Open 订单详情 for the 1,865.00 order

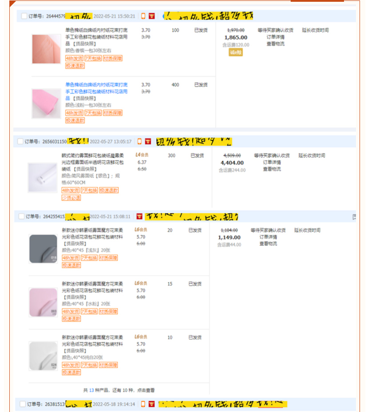point(276,37)
